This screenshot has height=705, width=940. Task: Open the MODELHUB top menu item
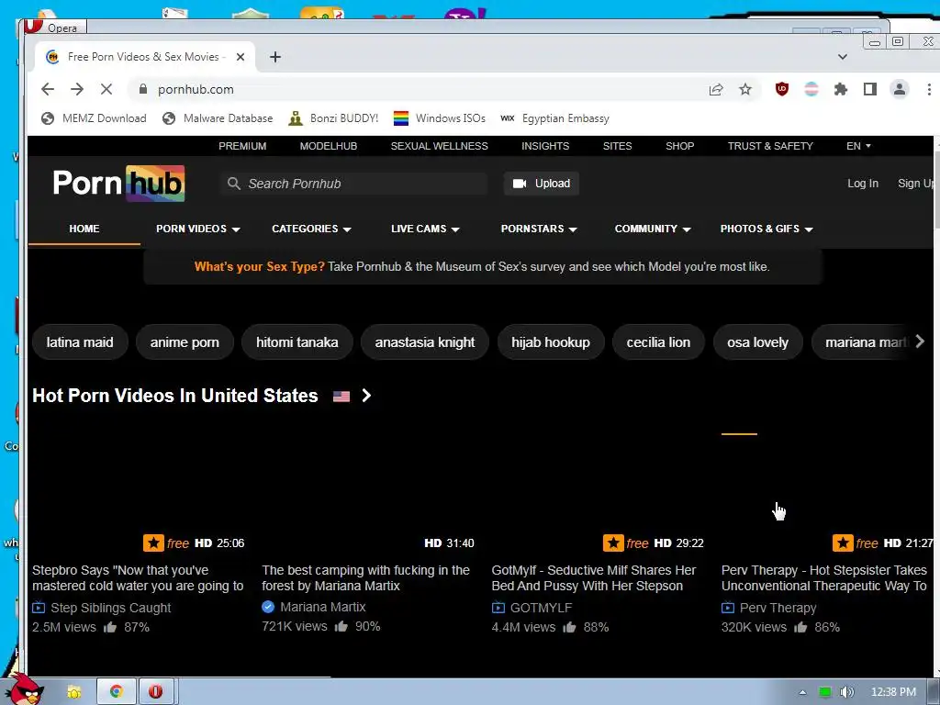point(329,146)
